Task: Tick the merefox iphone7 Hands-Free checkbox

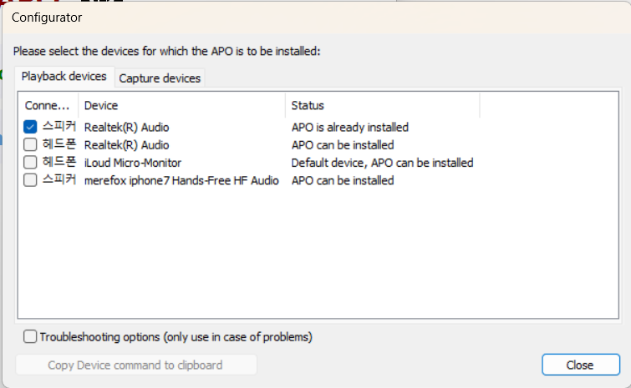Action: pos(31,179)
